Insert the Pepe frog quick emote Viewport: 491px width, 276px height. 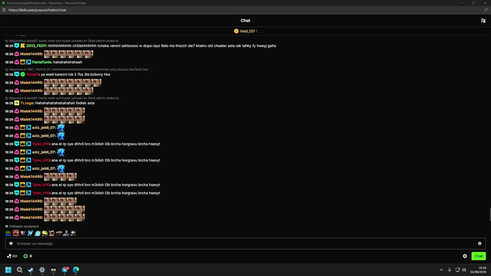(x=8, y=233)
